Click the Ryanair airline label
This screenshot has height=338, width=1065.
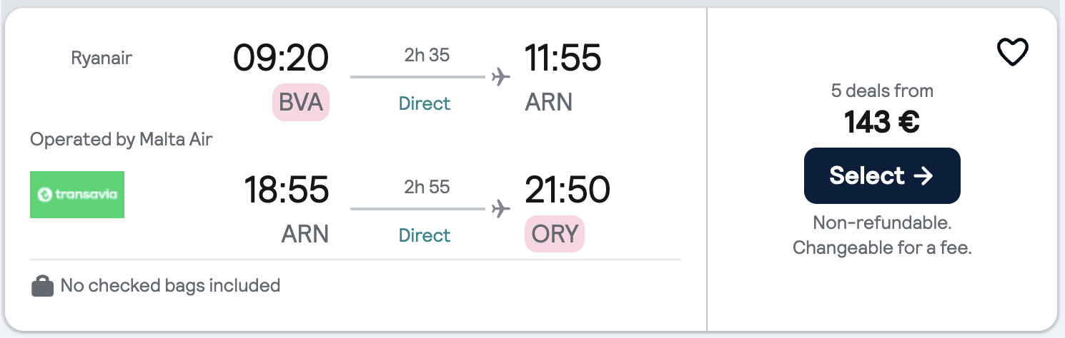click(x=101, y=58)
